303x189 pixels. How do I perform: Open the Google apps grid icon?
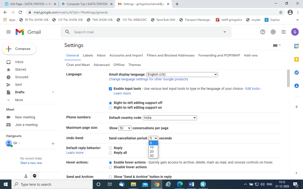click(x=283, y=32)
